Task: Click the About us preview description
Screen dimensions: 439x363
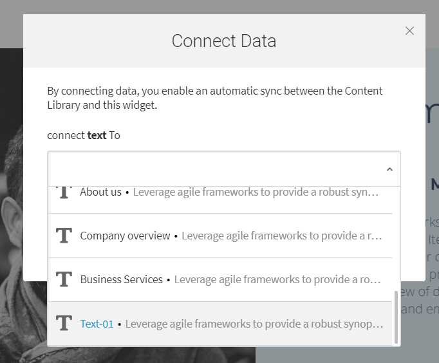Action: 256,192
